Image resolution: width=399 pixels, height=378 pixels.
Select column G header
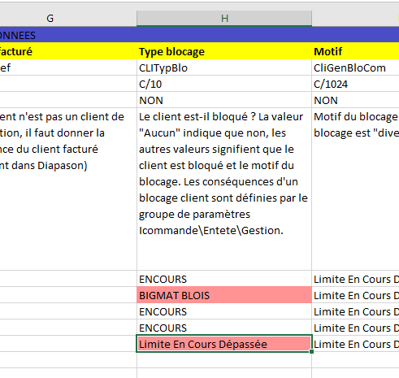point(68,19)
